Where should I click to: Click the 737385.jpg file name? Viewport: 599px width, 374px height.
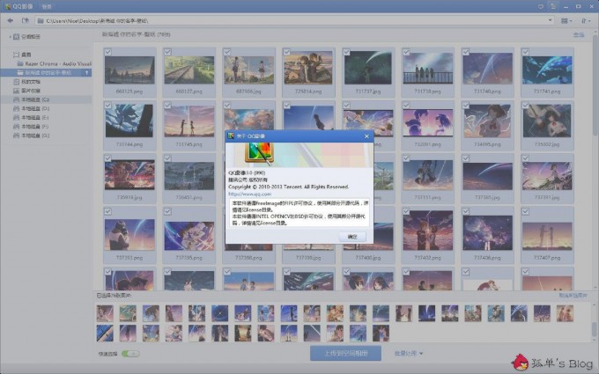487,198
